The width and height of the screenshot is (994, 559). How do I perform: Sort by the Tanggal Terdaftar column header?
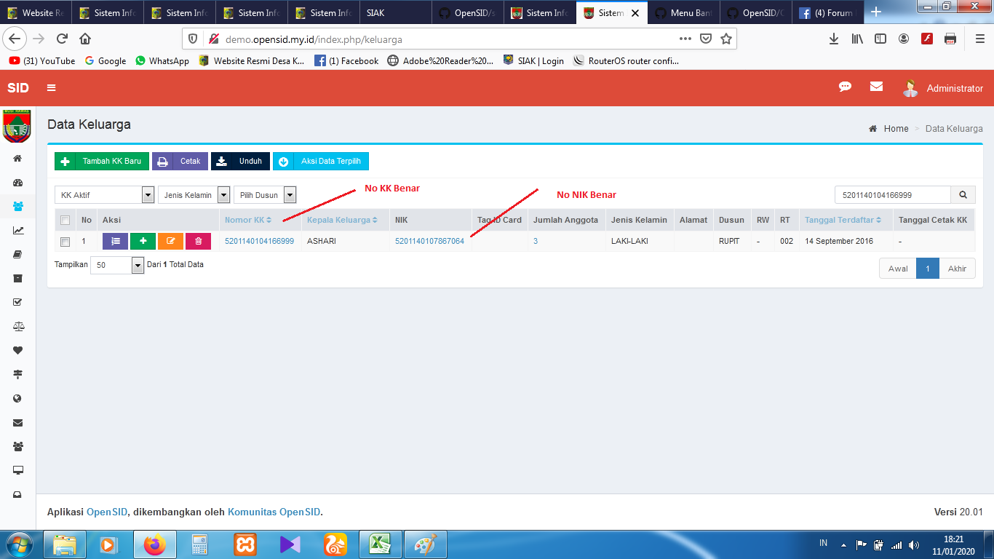pyautogui.click(x=843, y=220)
